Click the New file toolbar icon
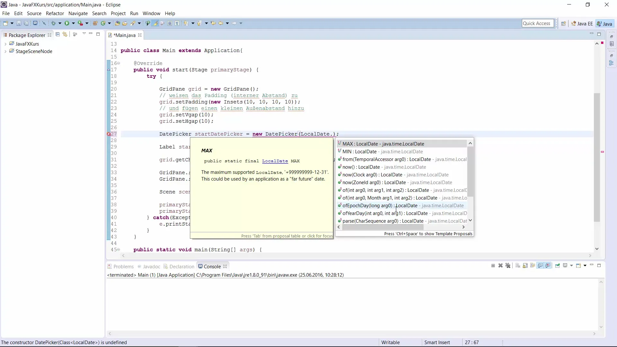Screen dimensions: 617x347 click(x=5, y=23)
